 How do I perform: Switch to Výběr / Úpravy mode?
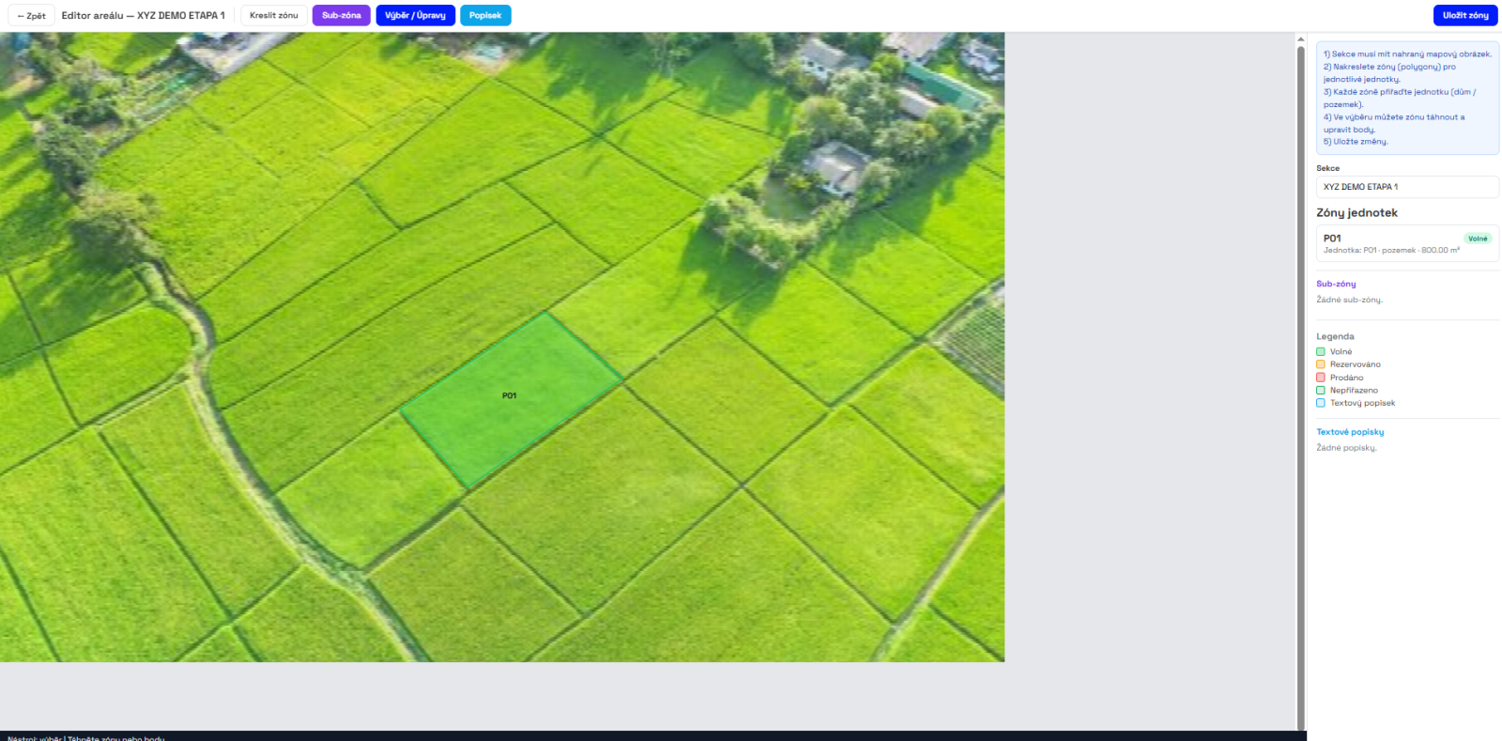(x=415, y=16)
